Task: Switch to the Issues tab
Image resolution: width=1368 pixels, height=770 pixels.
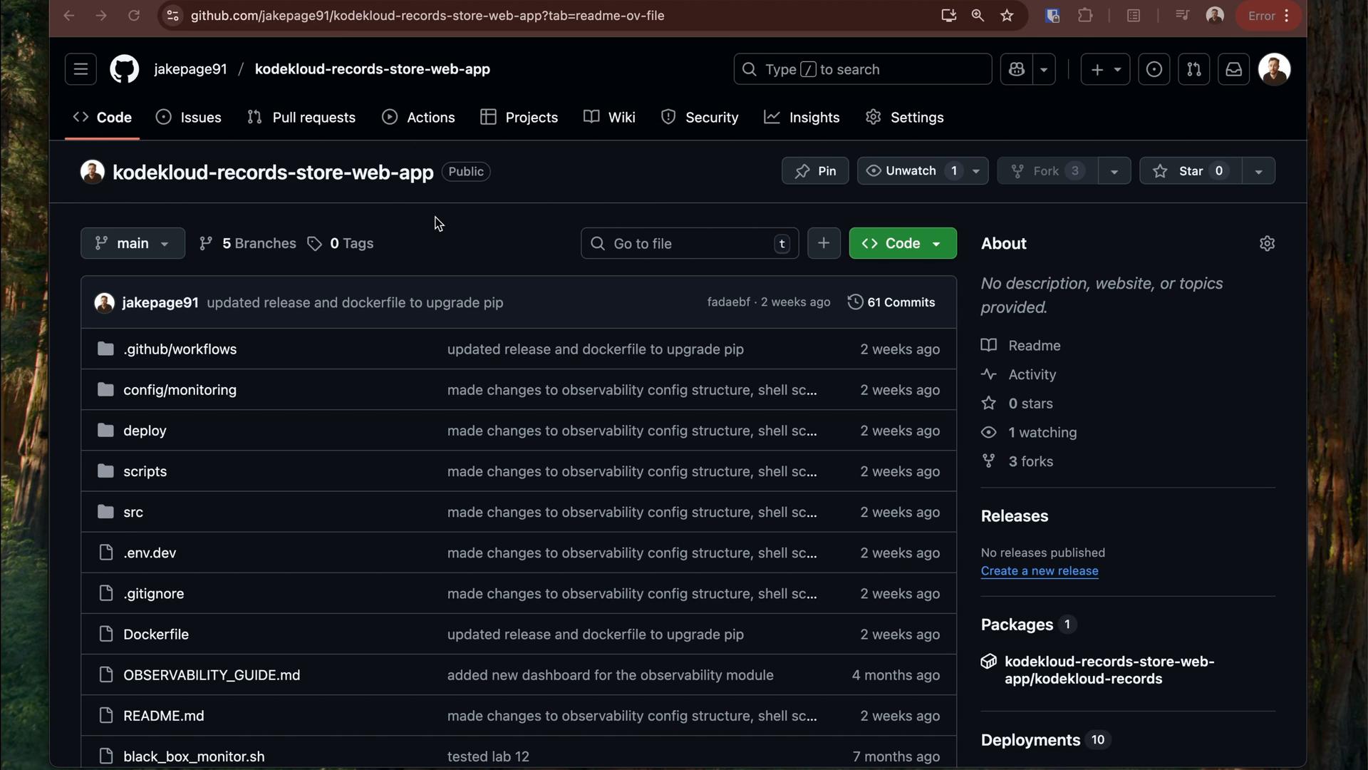Action: click(x=189, y=118)
